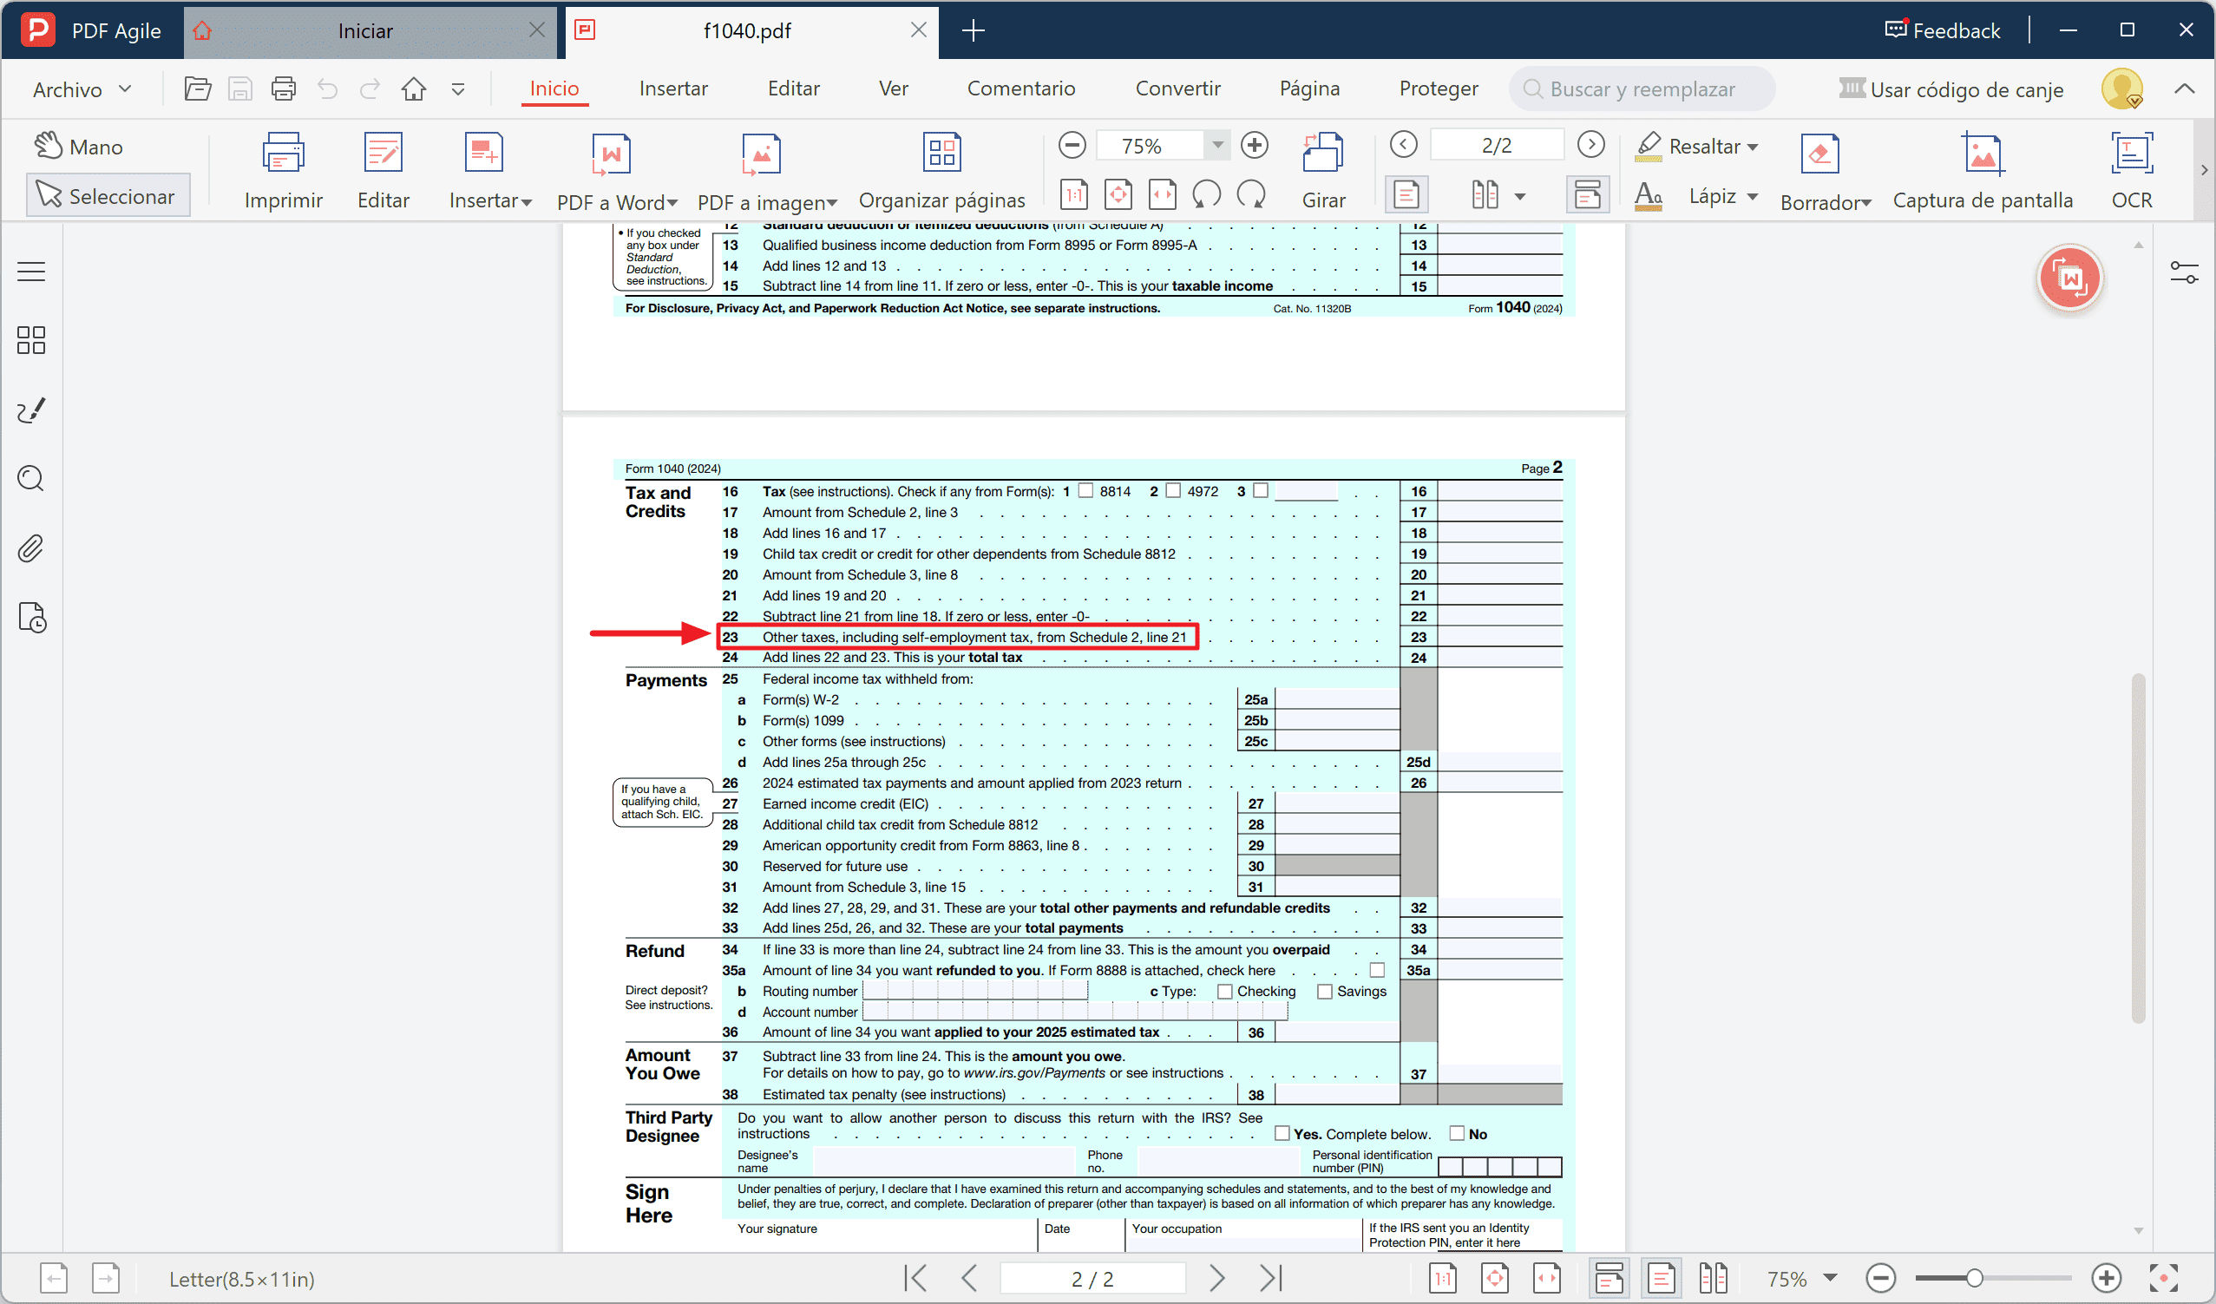Open the Convertir tab
The width and height of the screenshot is (2216, 1304).
(1177, 88)
